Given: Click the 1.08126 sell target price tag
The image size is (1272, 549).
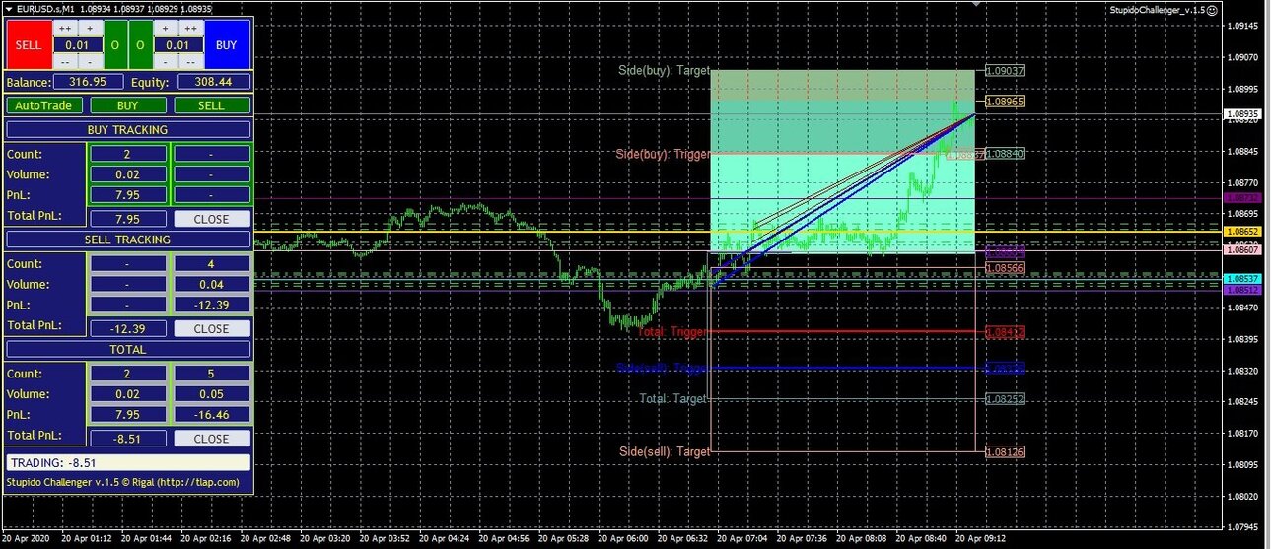Looking at the screenshot, I should tap(1006, 451).
